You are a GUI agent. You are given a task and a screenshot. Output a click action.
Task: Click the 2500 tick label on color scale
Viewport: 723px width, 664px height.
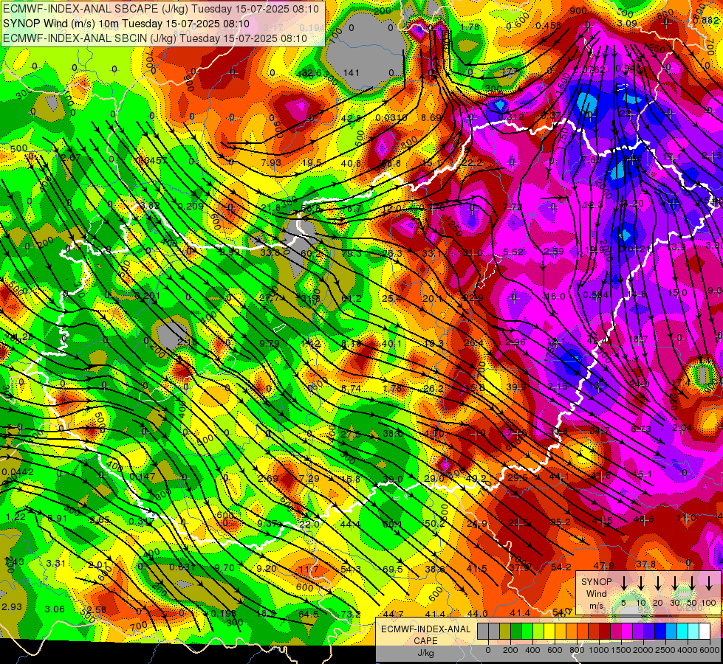coord(665,650)
